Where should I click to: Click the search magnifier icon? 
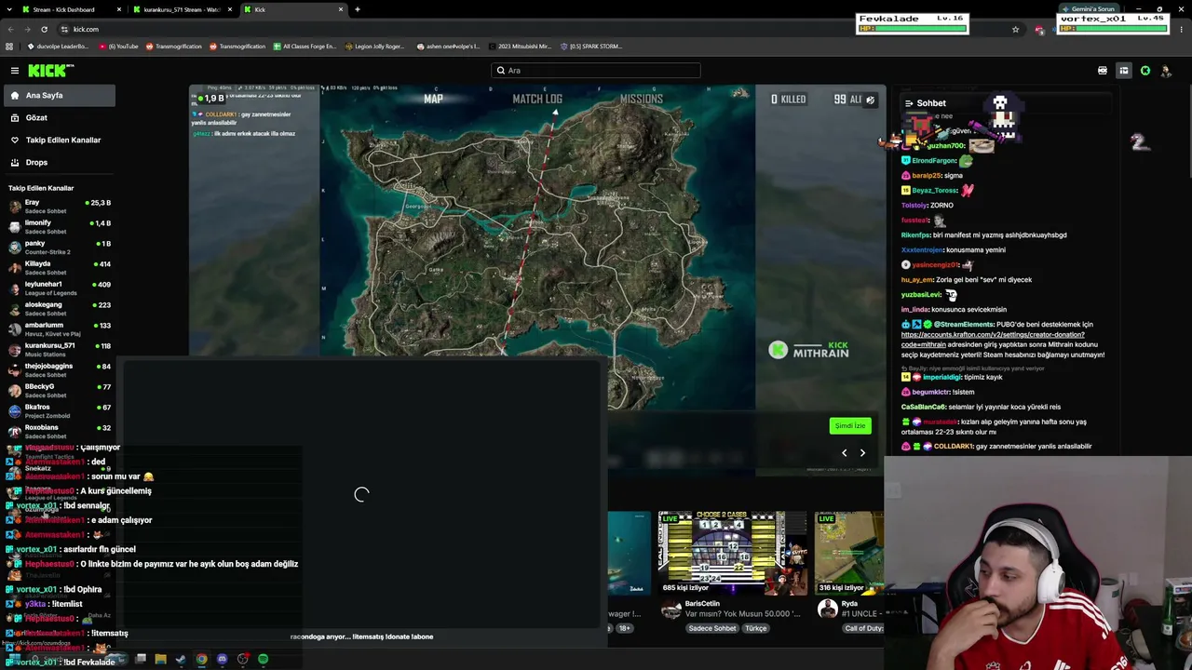click(501, 71)
